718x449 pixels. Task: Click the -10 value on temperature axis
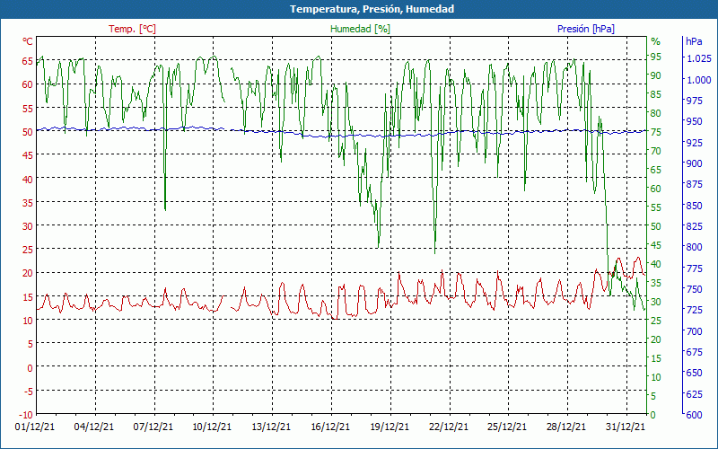pos(25,415)
